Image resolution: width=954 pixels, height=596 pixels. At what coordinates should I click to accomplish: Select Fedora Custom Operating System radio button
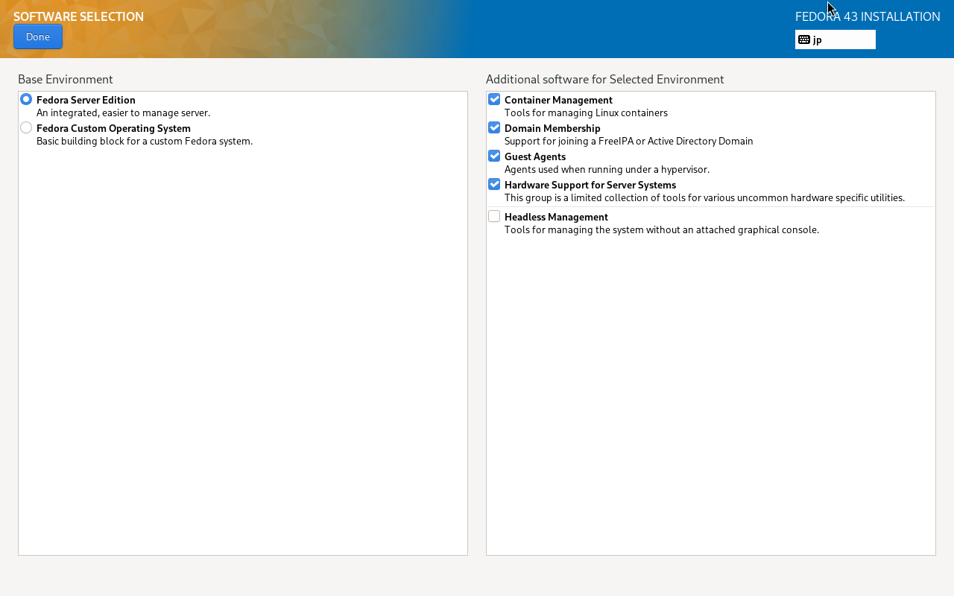pyautogui.click(x=26, y=127)
